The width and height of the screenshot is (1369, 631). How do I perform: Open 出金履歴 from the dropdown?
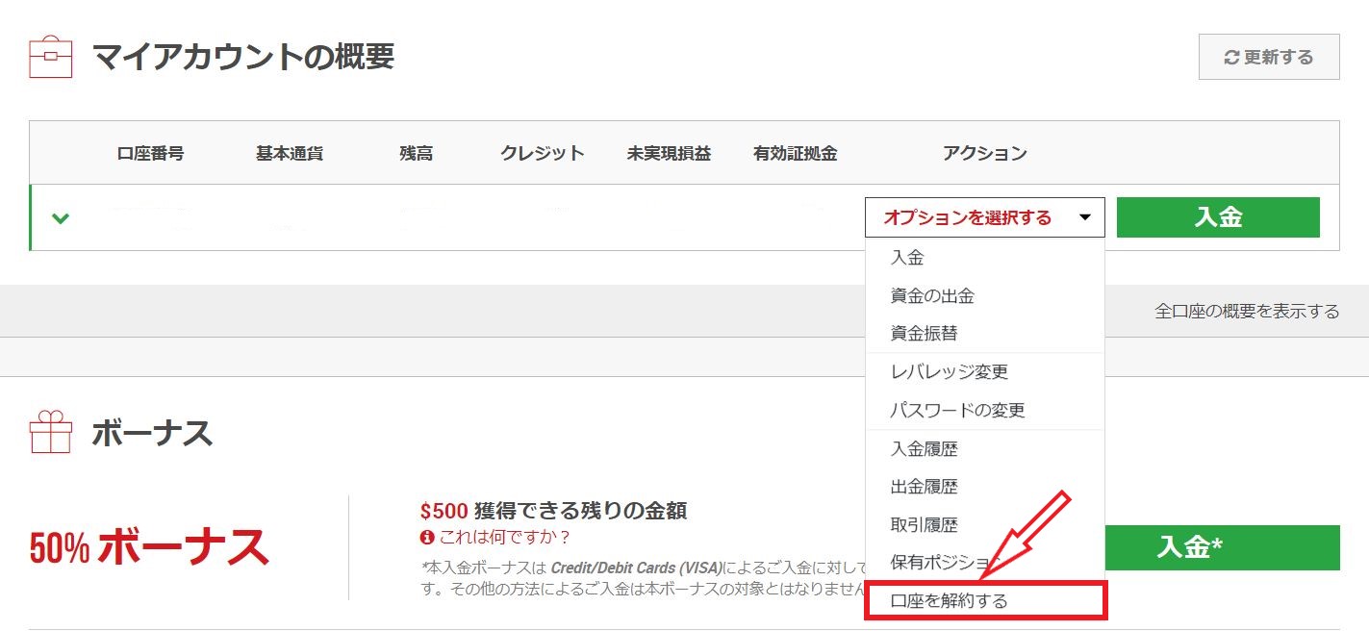(x=924, y=487)
